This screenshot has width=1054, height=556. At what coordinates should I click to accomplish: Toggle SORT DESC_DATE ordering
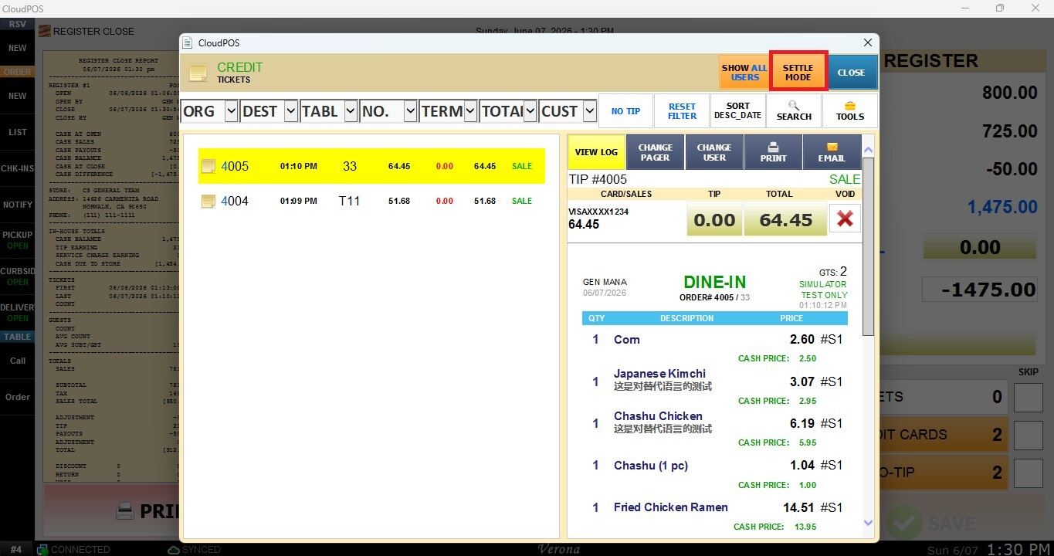[737, 111]
